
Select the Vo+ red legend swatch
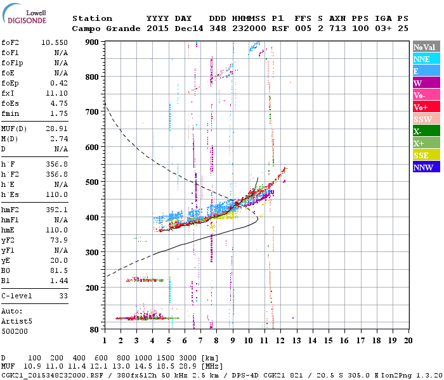click(x=426, y=107)
